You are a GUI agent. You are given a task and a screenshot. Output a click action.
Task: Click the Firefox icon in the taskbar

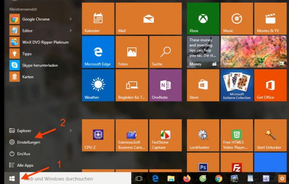(x=186, y=178)
